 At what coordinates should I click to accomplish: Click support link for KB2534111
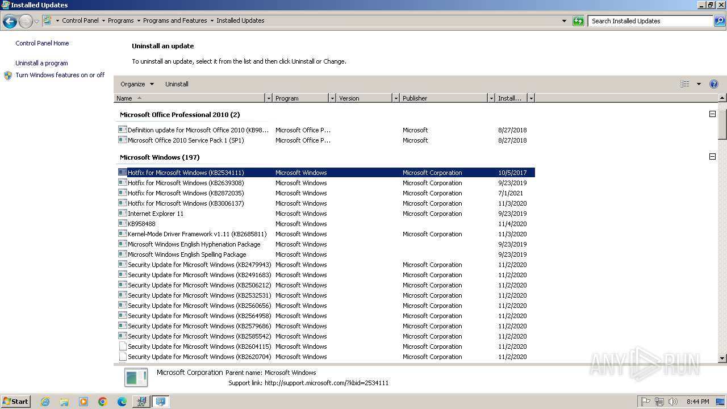coord(327,383)
